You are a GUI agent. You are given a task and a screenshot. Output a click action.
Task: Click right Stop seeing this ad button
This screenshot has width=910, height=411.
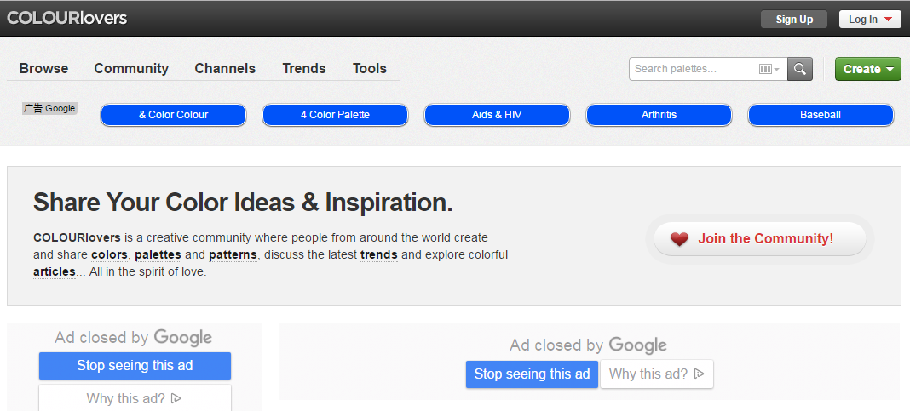(532, 374)
